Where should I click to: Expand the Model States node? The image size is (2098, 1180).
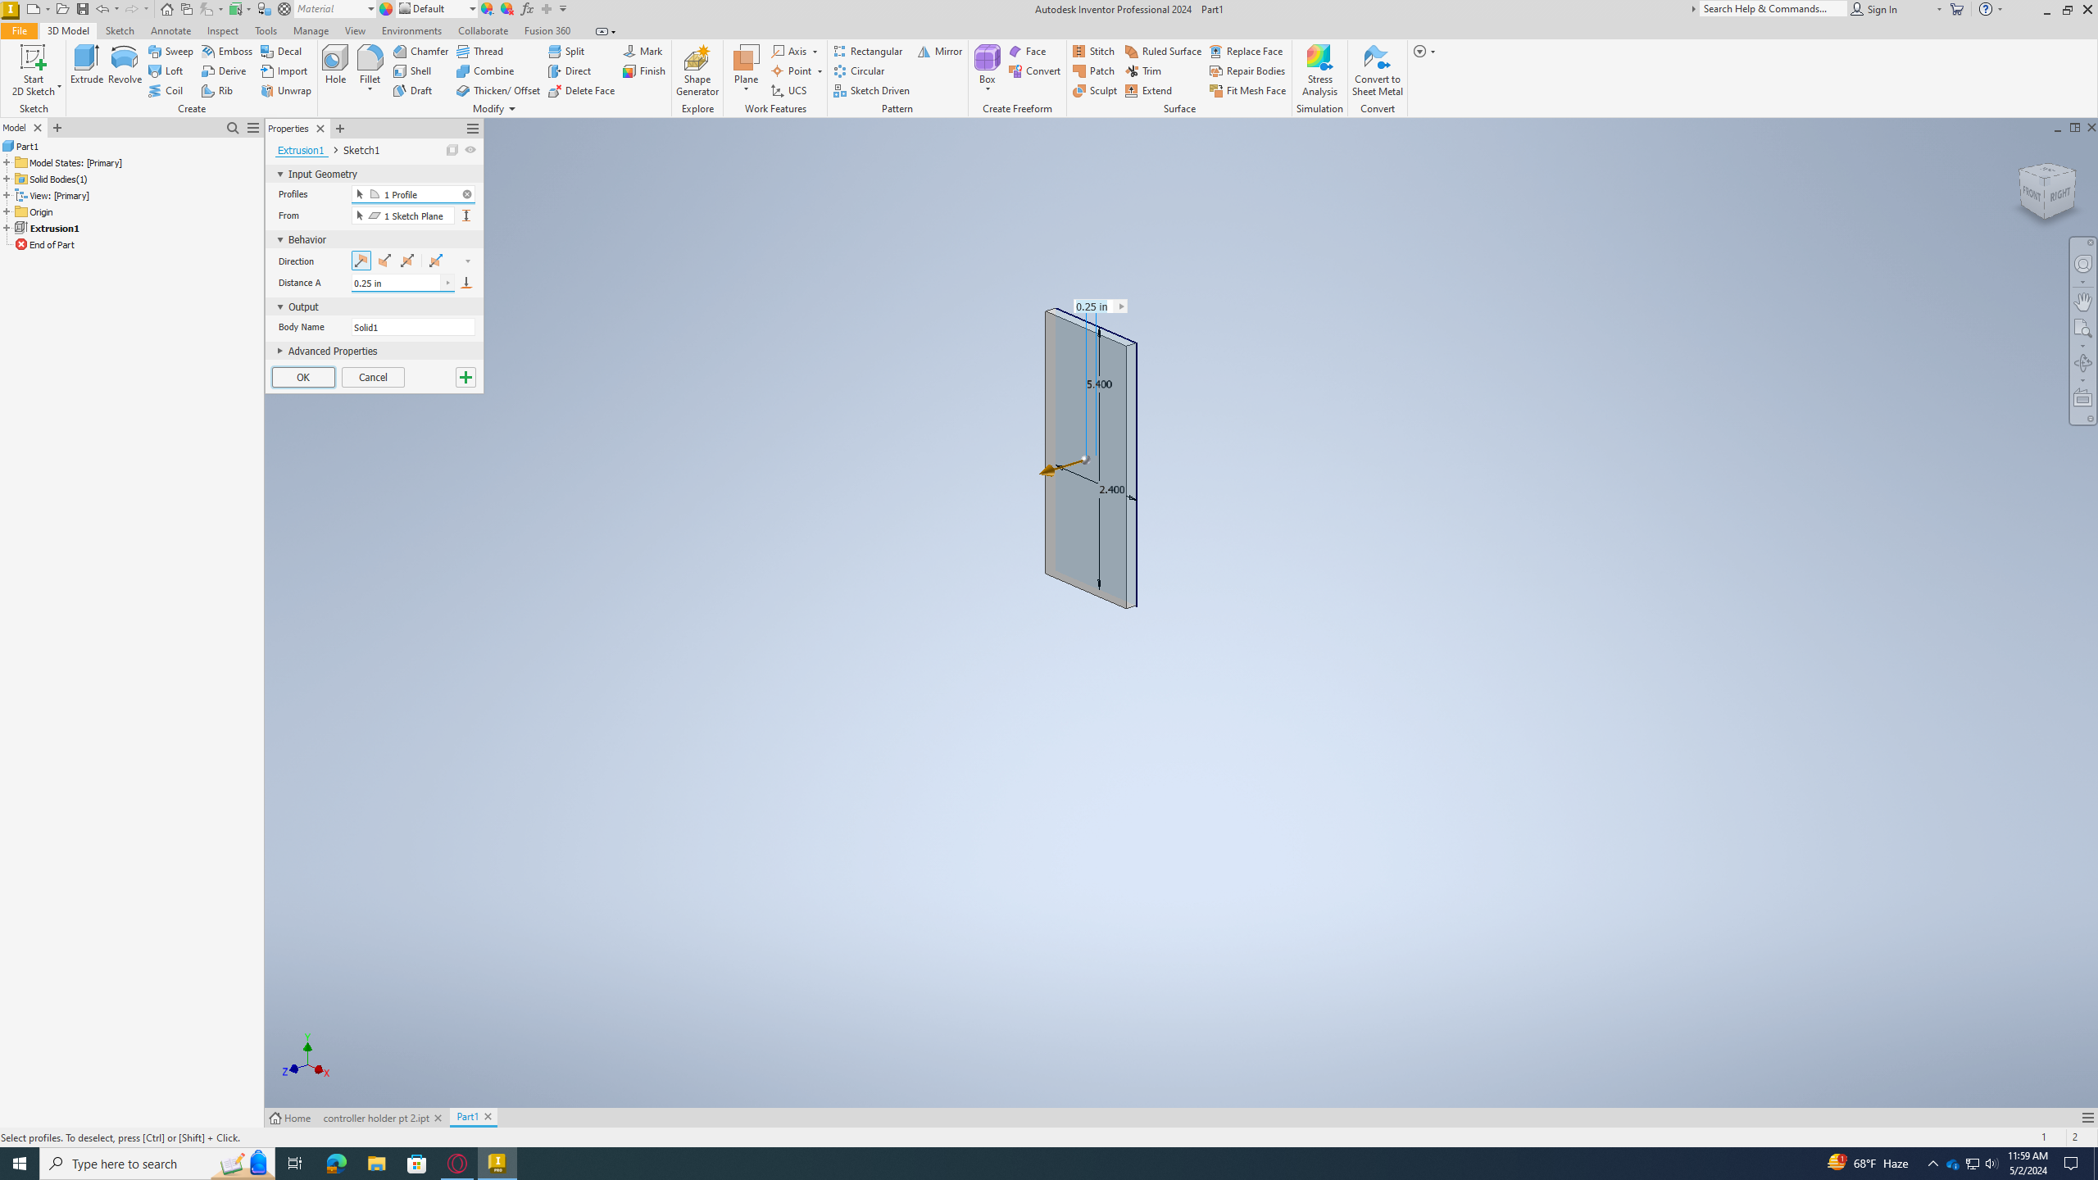tap(7, 162)
